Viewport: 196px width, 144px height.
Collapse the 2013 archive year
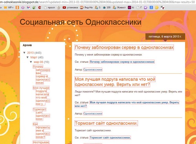24,53
